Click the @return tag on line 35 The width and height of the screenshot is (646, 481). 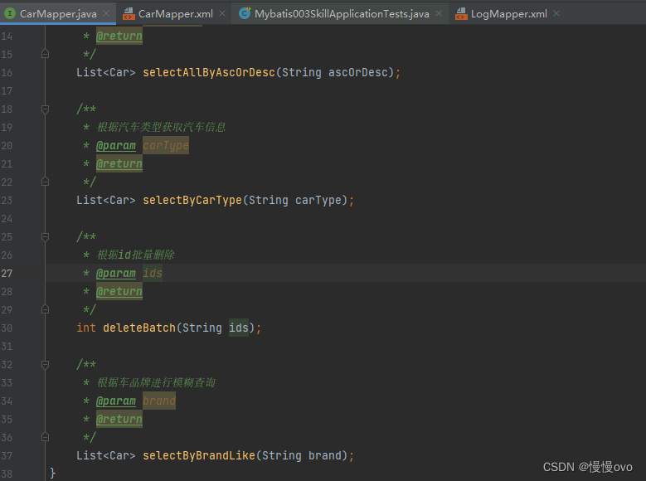(x=119, y=420)
